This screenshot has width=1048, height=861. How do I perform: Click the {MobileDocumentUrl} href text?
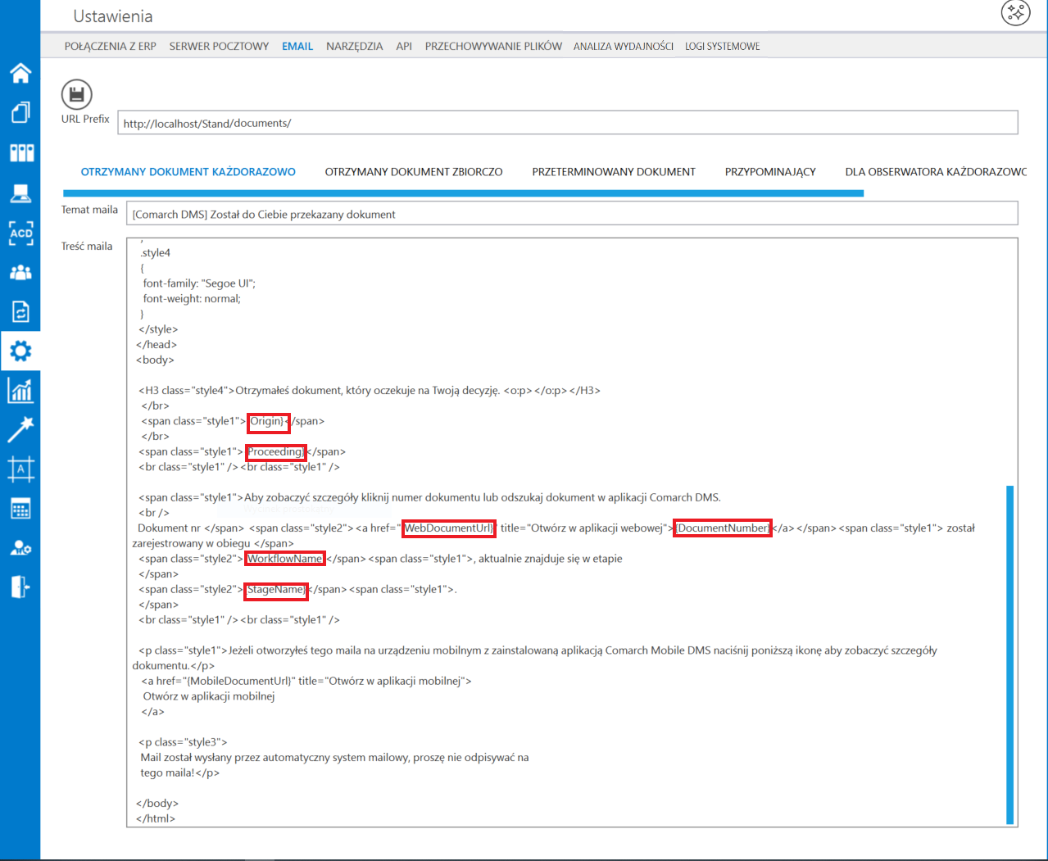tap(239, 681)
